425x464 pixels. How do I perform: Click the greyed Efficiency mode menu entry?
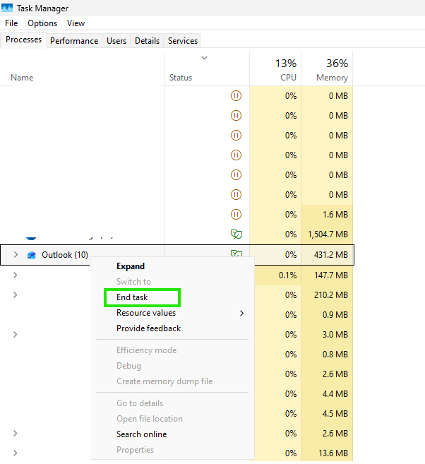pos(146,350)
